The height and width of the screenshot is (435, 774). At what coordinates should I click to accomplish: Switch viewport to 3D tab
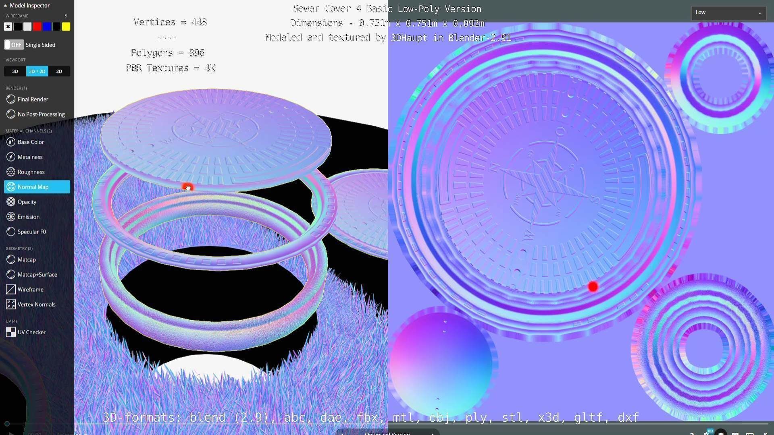pos(15,71)
